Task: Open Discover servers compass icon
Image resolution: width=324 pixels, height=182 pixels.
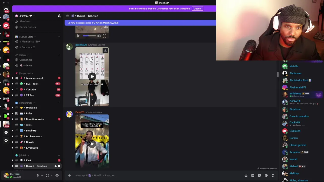Action: pos(6,140)
